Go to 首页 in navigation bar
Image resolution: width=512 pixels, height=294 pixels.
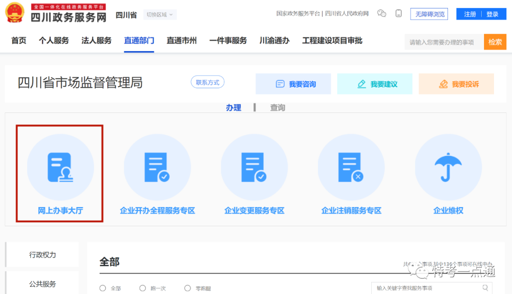click(x=18, y=41)
